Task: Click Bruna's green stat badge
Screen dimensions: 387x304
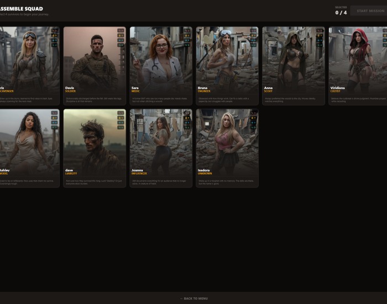Action: 253,45
